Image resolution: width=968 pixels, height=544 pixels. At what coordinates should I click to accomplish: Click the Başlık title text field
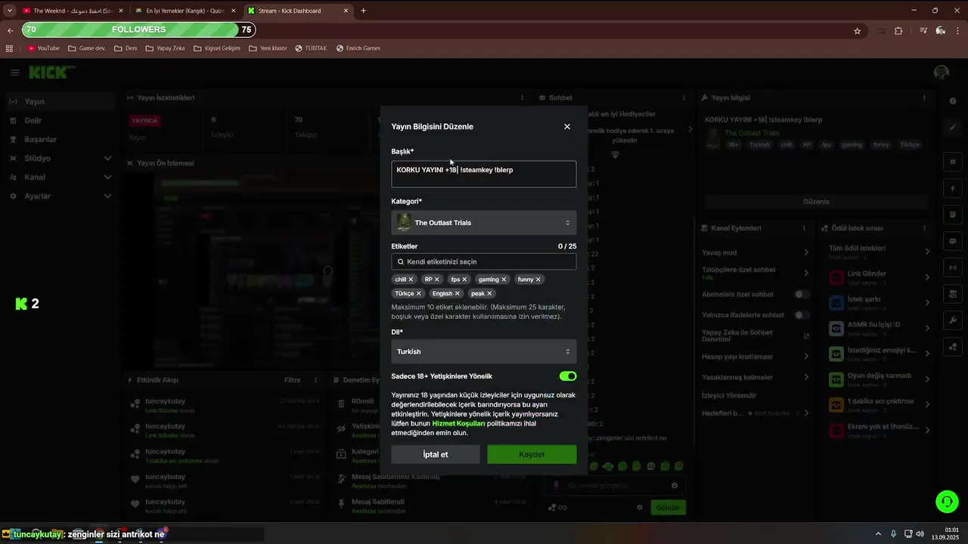pyautogui.click(x=484, y=174)
